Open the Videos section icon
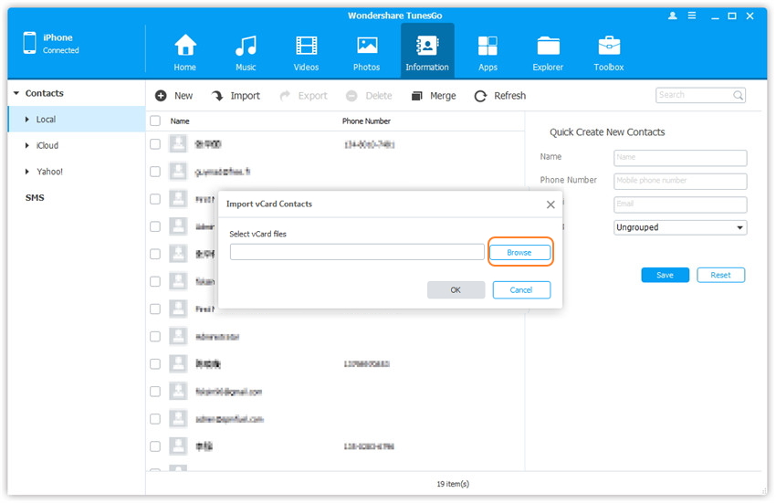Image resolution: width=776 pixels, height=503 pixels. [x=307, y=47]
